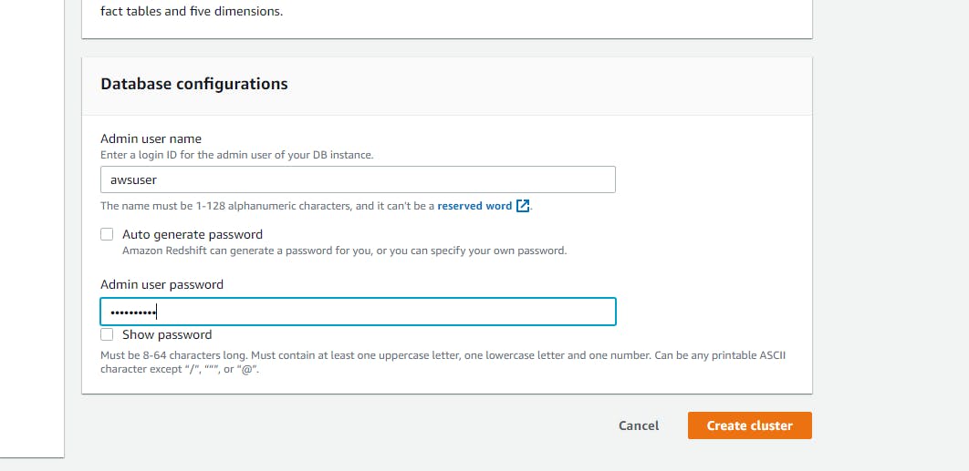Click the external link icon beside reserved word
The height and width of the screenshot is (471, 969).
point(523,206)
